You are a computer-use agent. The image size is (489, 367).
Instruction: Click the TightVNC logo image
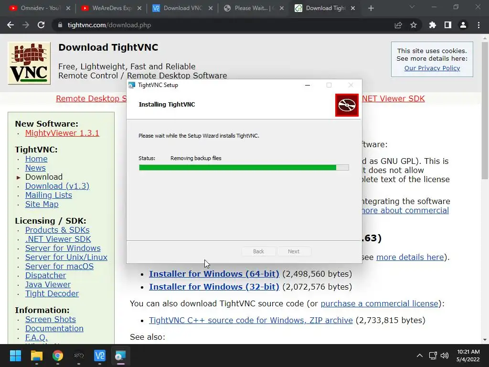(x=29, y=63)
